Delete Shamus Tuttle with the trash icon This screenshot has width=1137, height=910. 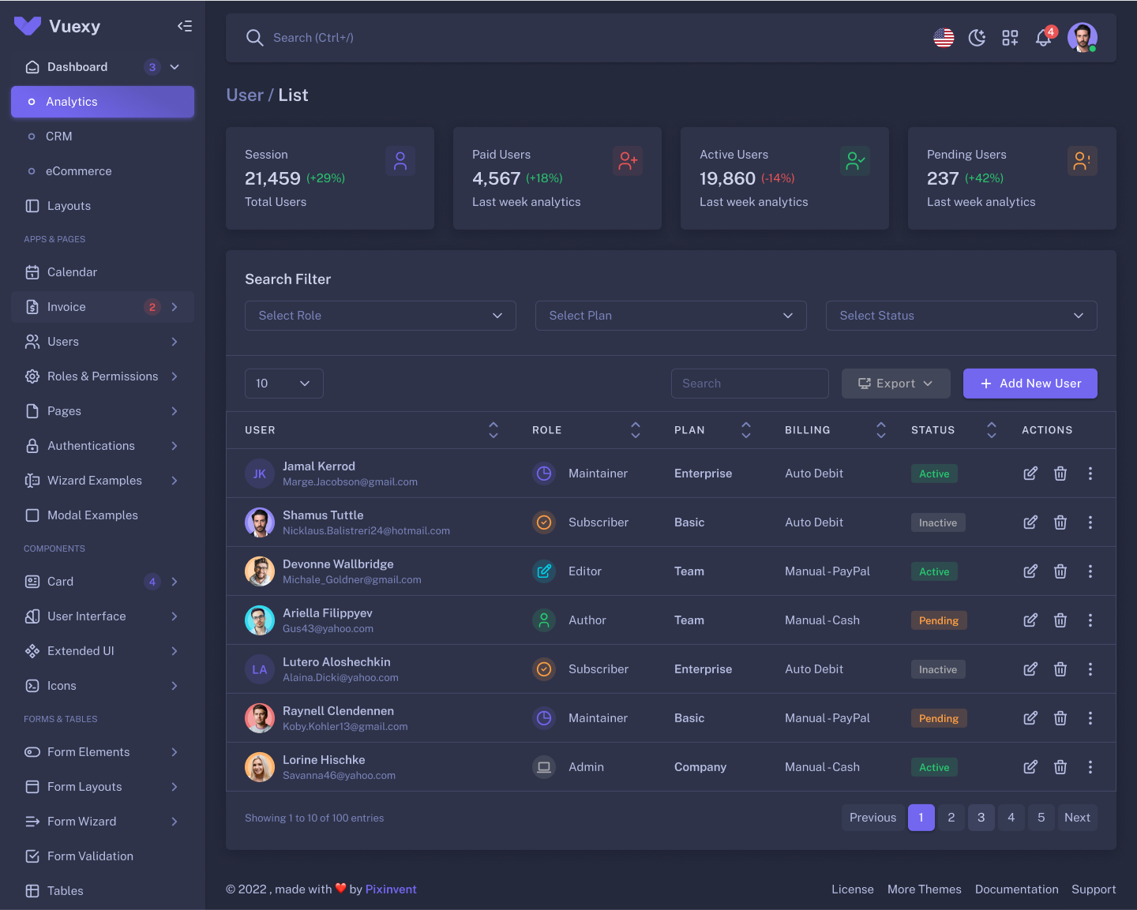[1060, 522]
